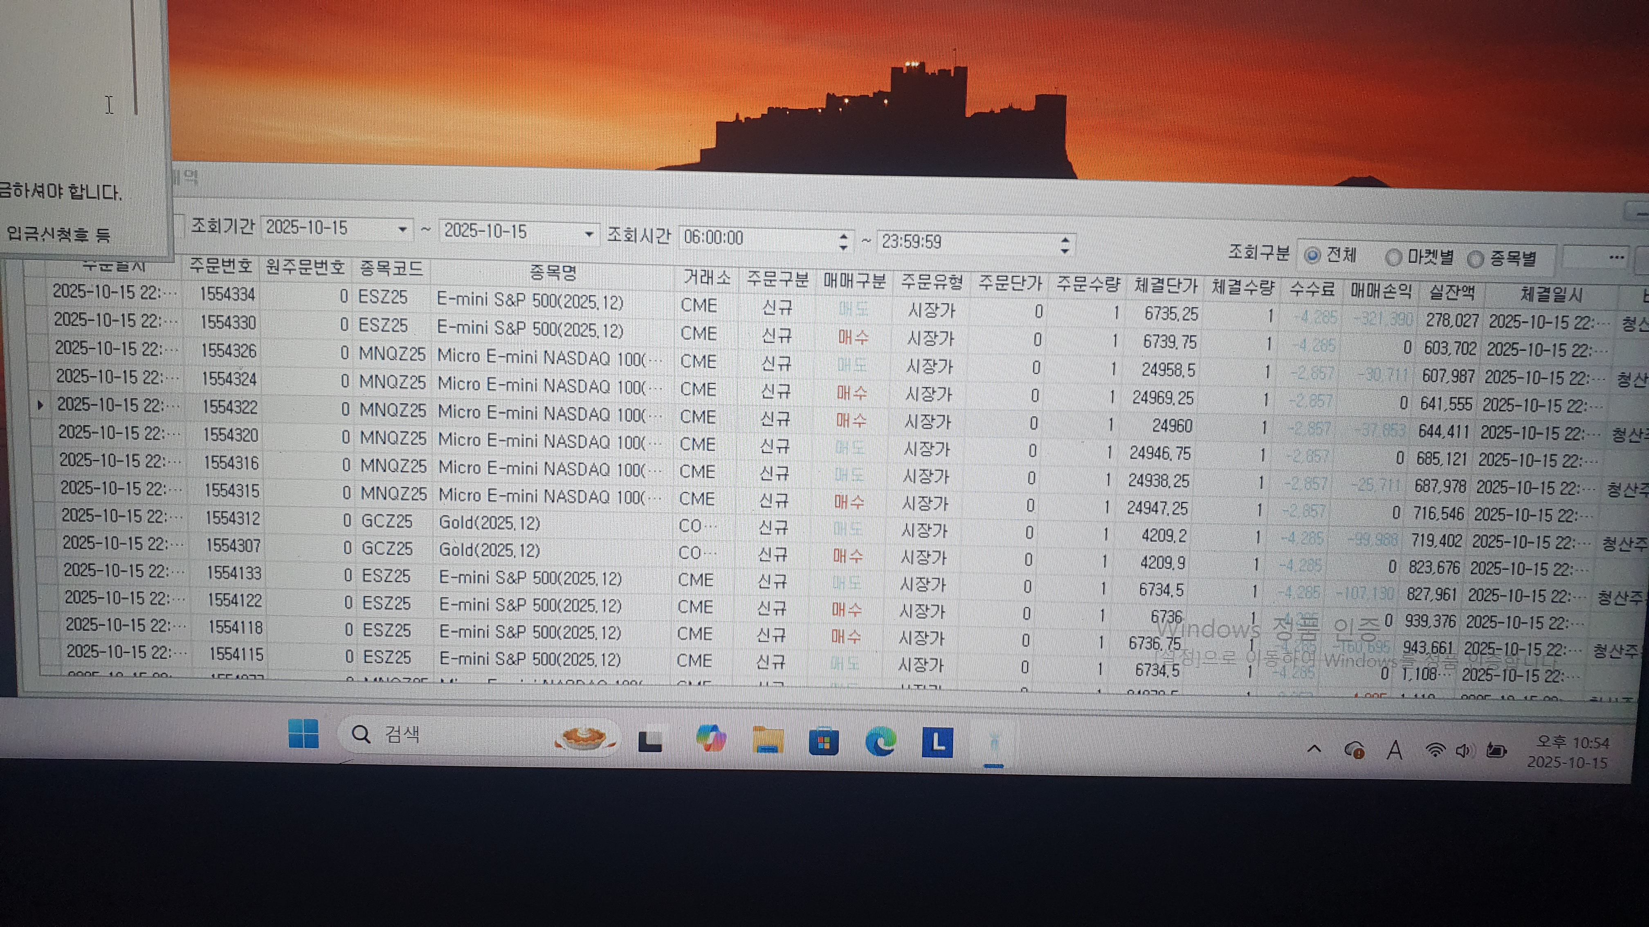1649x927 pixels.
Task: Open the blue L app on taskbar
Action: [937, 743]
